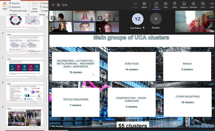
Task: Open the Chat panel in Teams
Action: (156, 5)
